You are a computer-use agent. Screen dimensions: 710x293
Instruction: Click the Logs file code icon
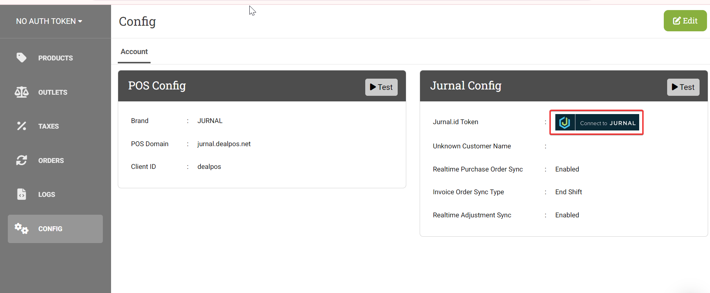click(22, 194)
